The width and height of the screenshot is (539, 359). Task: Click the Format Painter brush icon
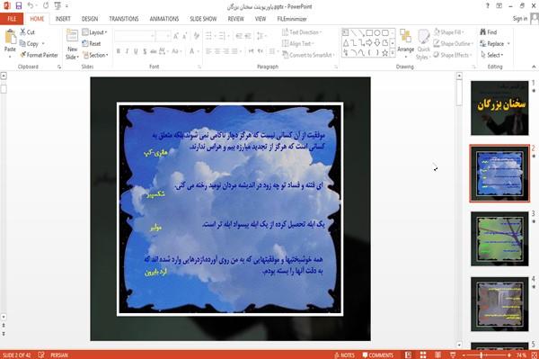point(23,55)
